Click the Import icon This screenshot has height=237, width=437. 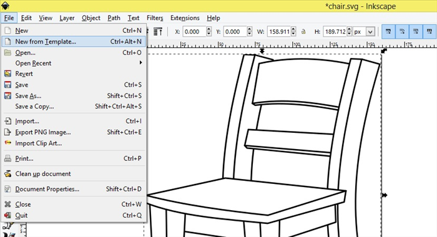[7, 121]
